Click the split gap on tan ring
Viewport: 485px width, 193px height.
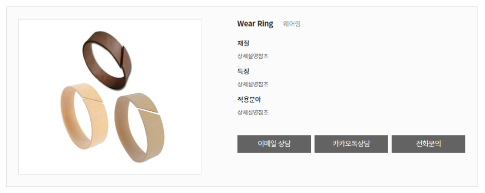click(x=148, y=110)
